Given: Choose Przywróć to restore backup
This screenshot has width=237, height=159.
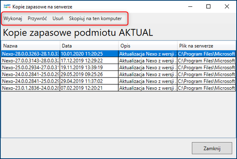Looking at the screenshot, I should pos(37,19).
